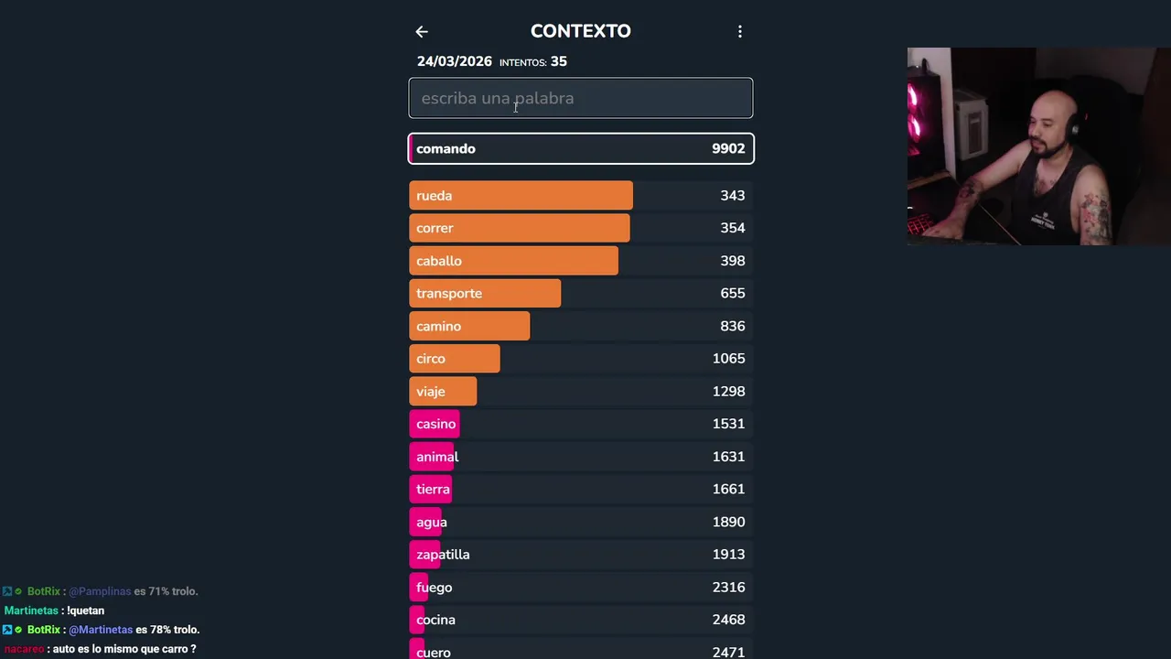Open the Martinetas username in chat

coord(31,610)
